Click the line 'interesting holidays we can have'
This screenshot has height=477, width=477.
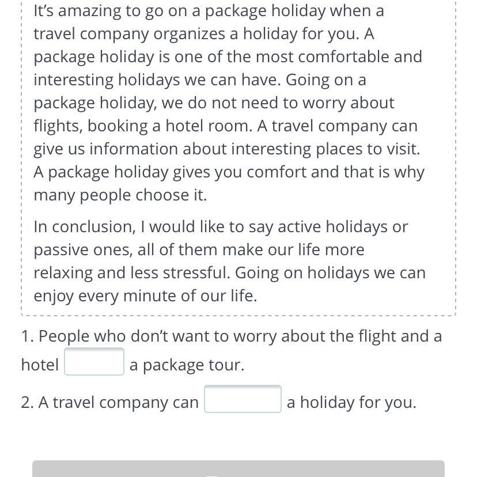[199, 79]
